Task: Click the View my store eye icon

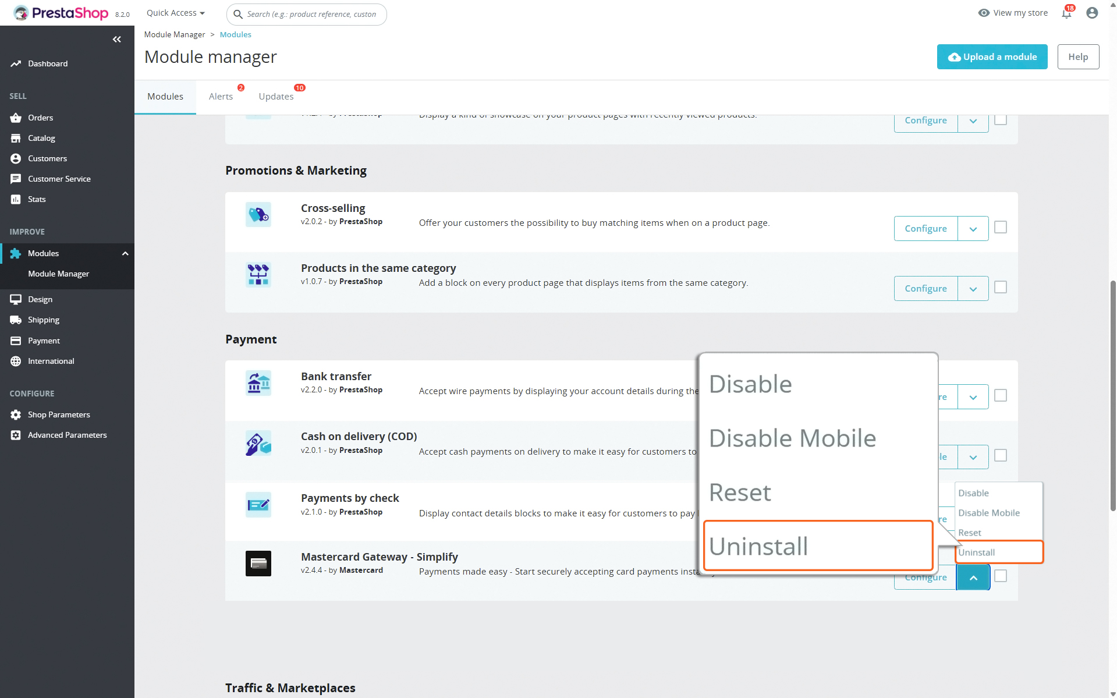Action: click(x=984, y=13)
